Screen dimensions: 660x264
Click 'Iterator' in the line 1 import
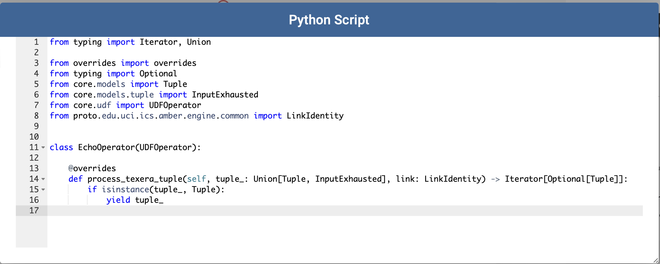[158, 42]
